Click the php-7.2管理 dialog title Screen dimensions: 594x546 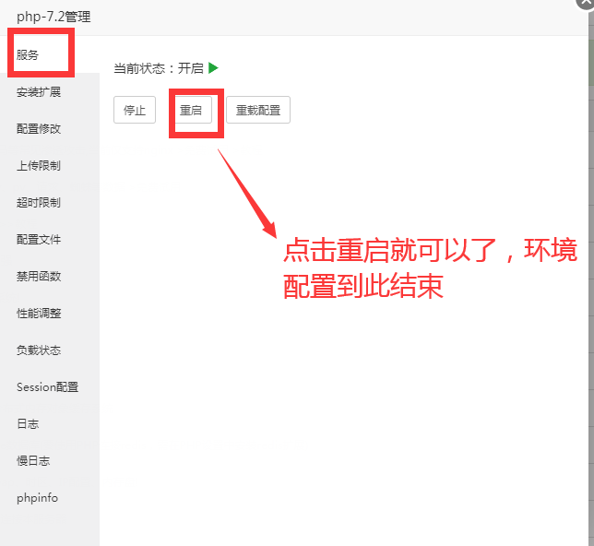click(53, 17)
